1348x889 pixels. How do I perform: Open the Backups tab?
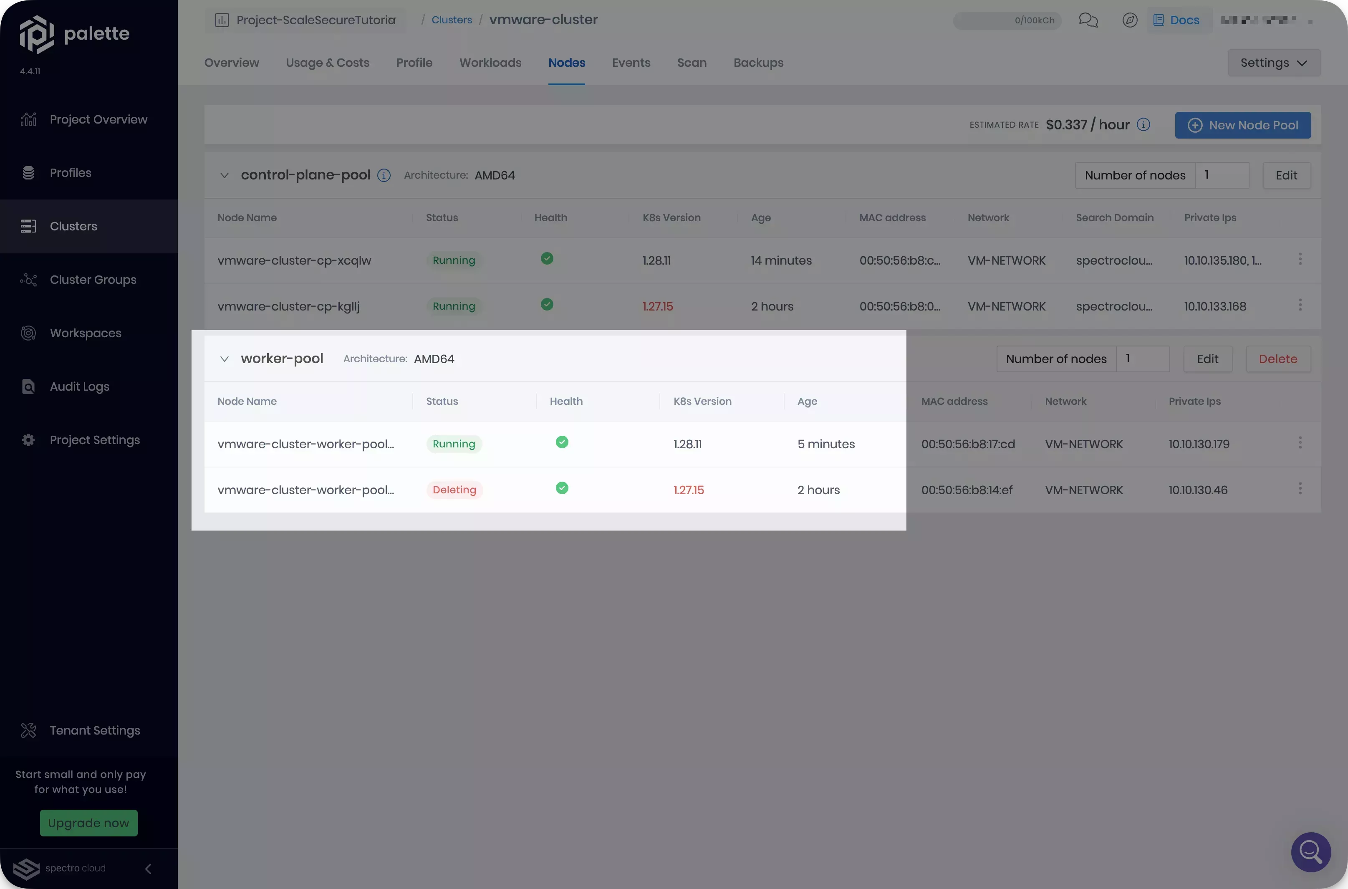point(758,63)
